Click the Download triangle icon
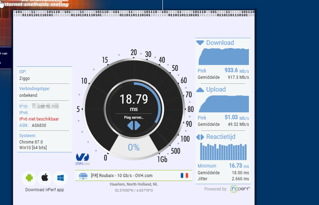Viewport: 319px width, 205px height. click(x=200, y=43)
